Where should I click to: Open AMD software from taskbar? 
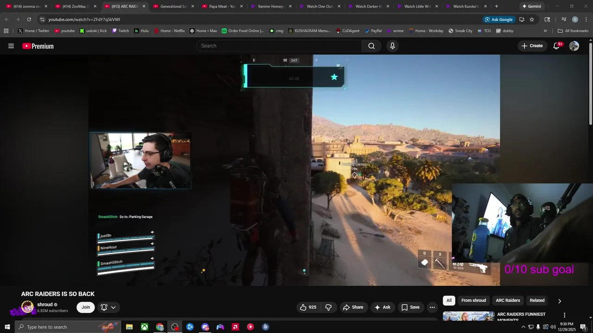tap(235, 327)
